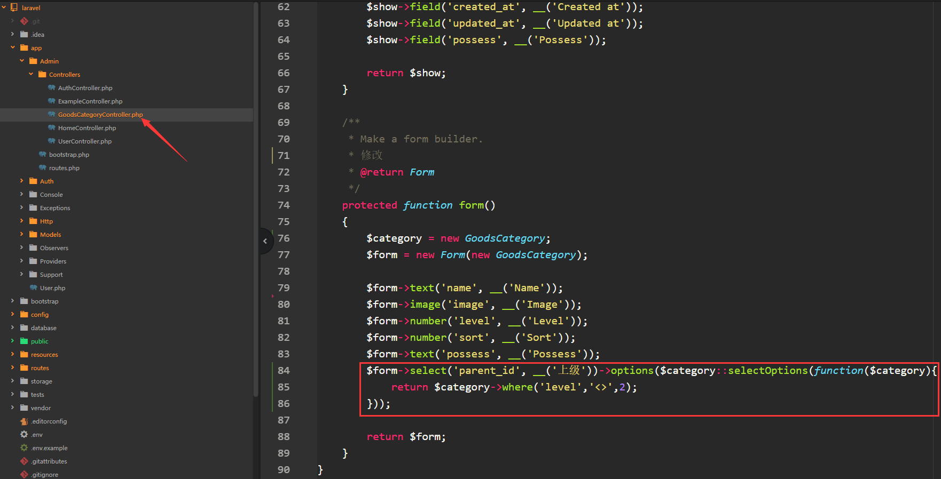The width and height of the screenshot is (941, 479).
Task: Collapse the Admin folder chevron
Action: (21, 61)
